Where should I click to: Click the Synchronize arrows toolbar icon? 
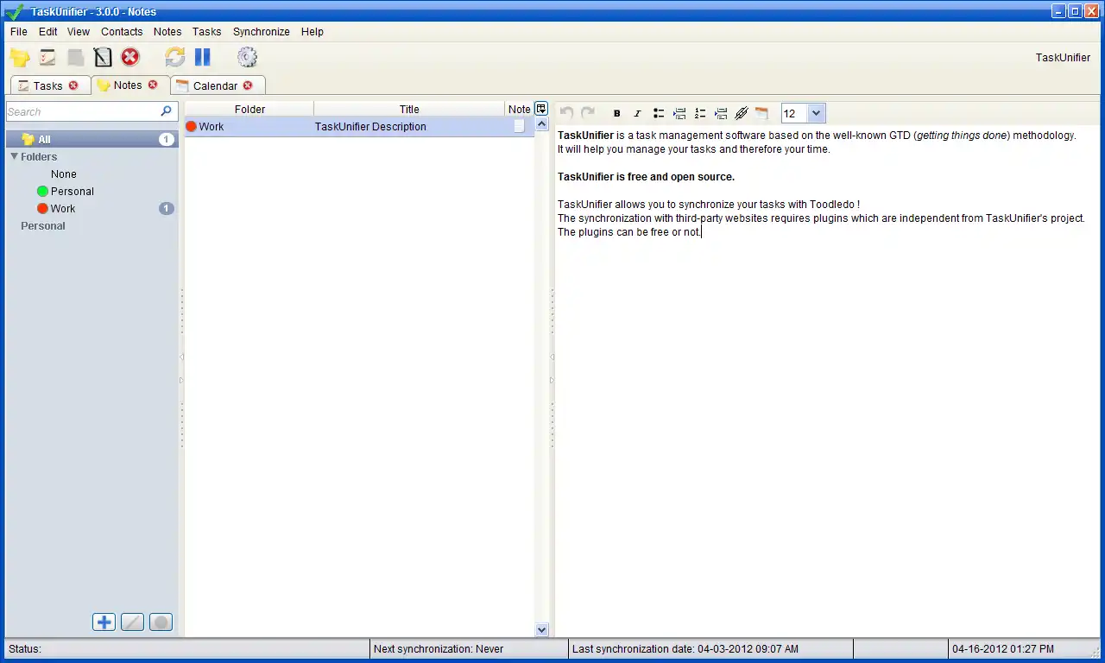[x=175, y=58]
